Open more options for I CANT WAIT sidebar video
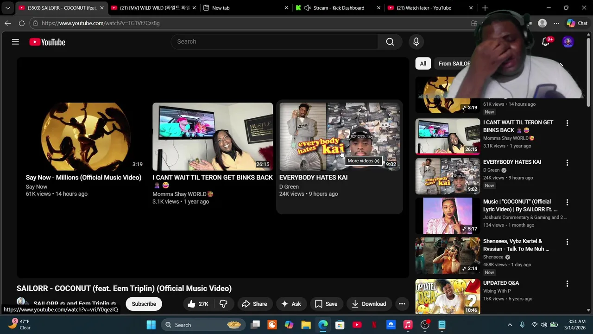 pos(567,123)
